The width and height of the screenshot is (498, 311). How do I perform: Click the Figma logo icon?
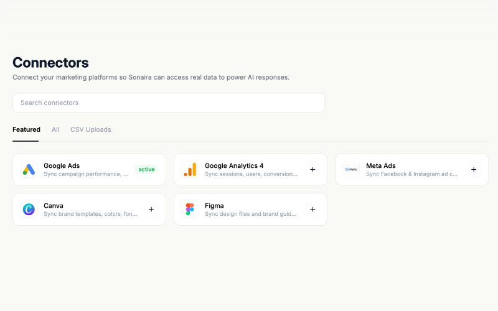[190, 210]
